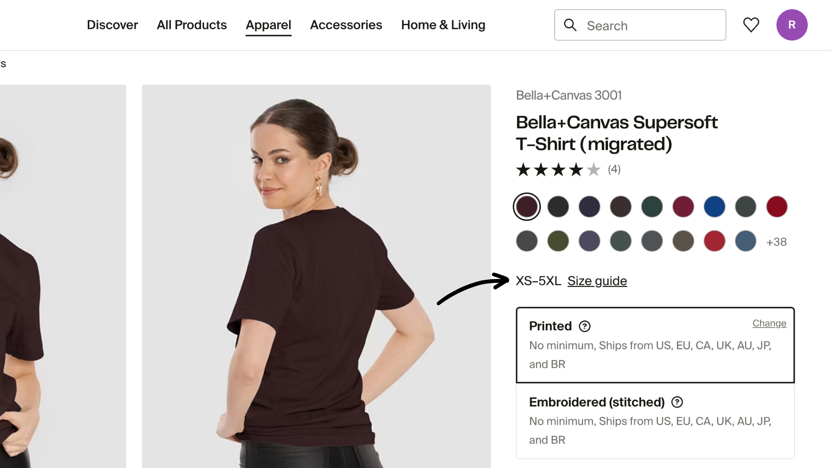Open the Discover menu

coord(112,25)
